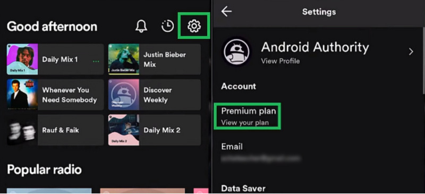Click the Settings page scrollbar
This screenshot has height=194, width=425.
[x=423, y=60]
